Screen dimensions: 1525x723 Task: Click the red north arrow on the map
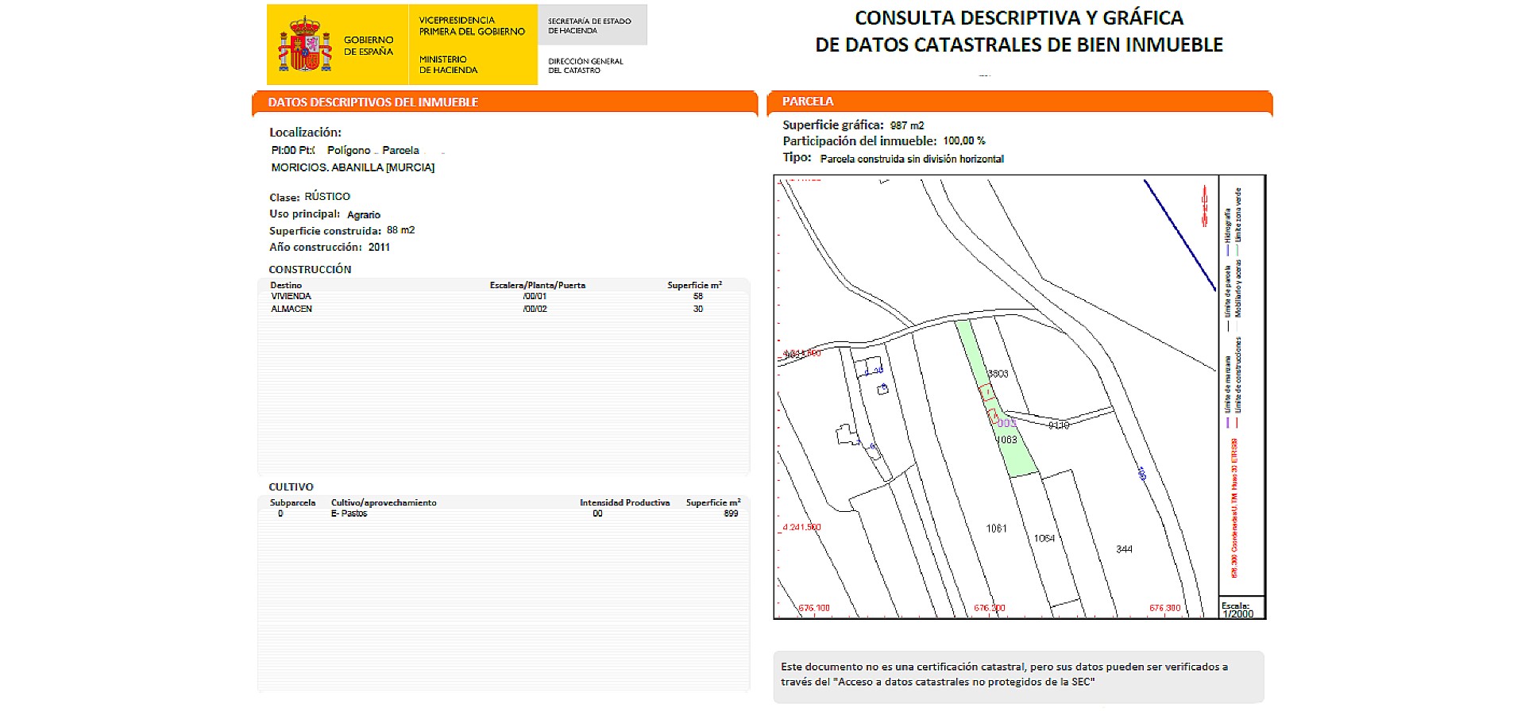point(1204,206)
